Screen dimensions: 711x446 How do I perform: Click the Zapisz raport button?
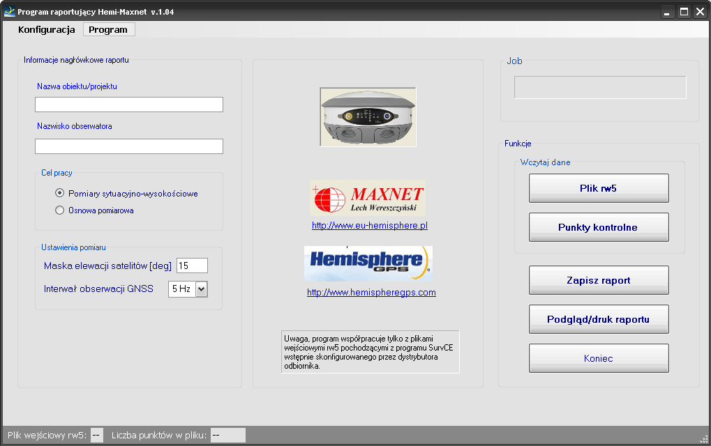click(x=599, y=280)
